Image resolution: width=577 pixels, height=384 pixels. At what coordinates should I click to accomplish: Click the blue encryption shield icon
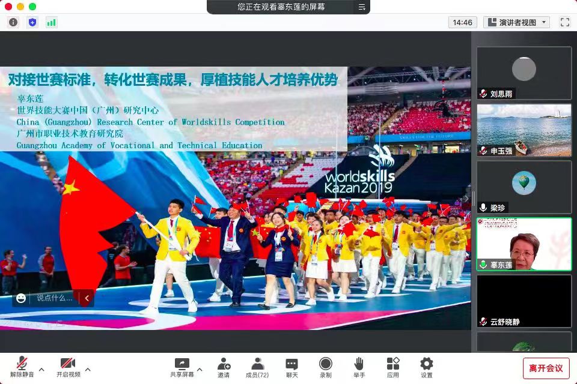coord(32,22)
